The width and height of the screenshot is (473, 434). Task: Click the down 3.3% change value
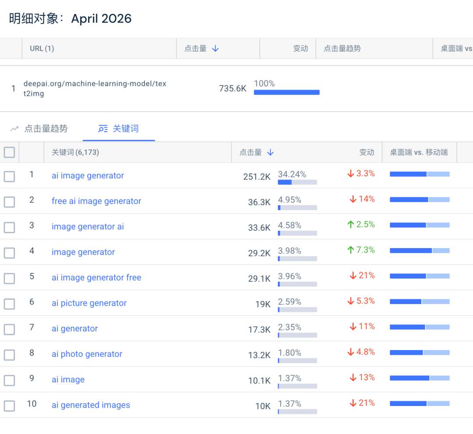tap(361, 174)
